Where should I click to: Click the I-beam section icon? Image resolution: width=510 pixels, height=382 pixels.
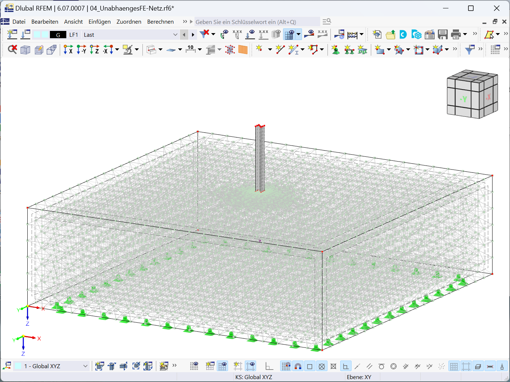[x=211, y=49]
